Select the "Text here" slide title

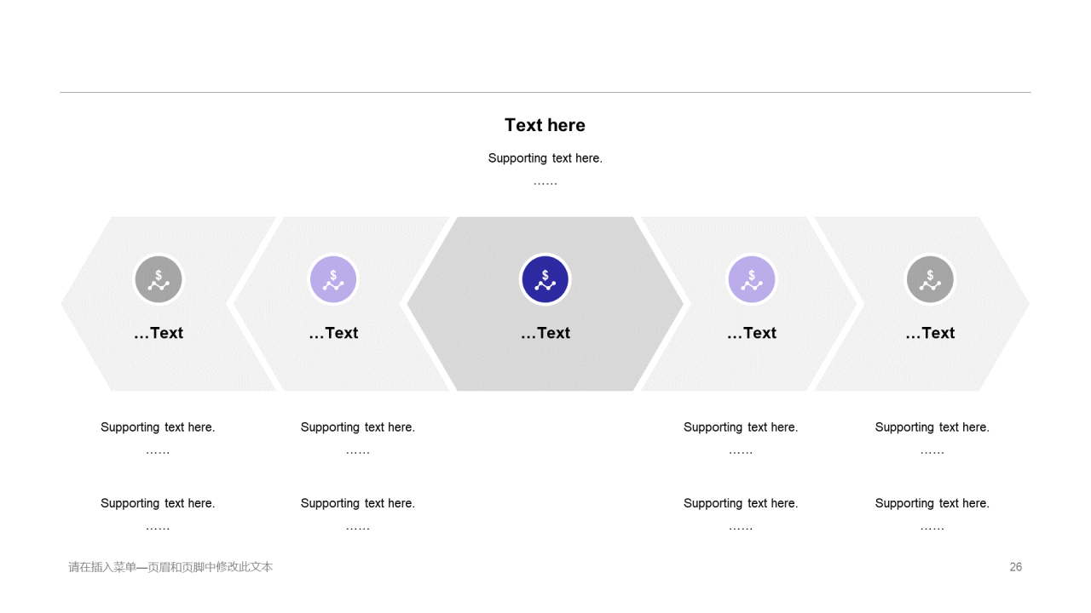coord(545,125)
